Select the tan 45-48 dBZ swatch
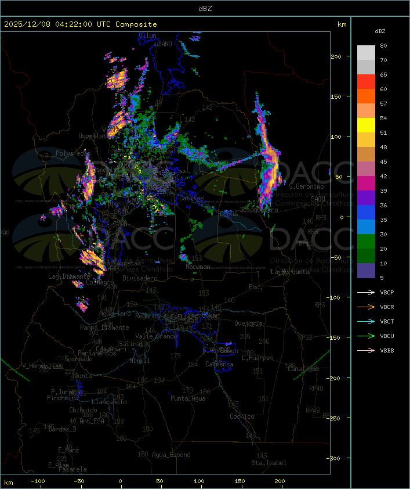 pos(366,154)
